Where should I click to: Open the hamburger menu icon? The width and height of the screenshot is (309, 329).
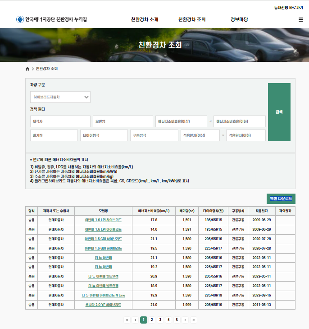tap(300, 19)
